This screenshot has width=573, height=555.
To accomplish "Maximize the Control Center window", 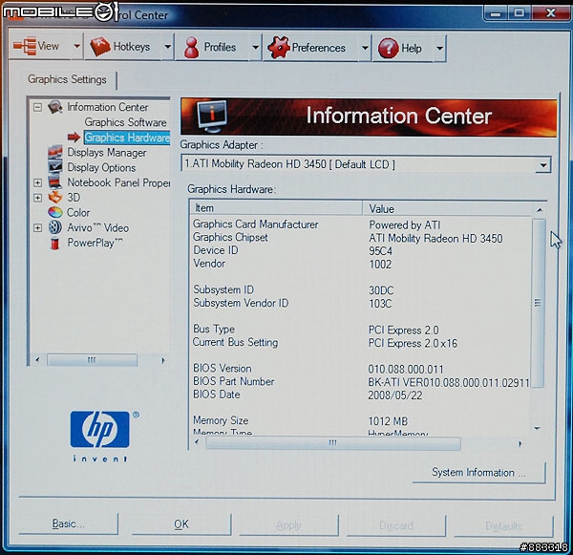I will point(519,13).
